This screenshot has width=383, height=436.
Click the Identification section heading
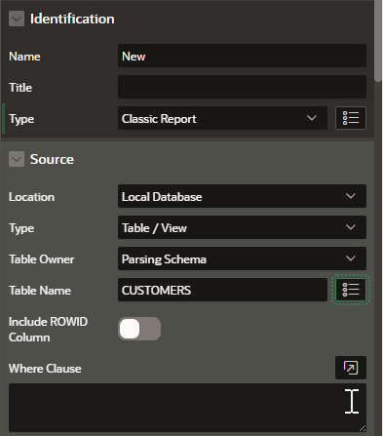72,19
